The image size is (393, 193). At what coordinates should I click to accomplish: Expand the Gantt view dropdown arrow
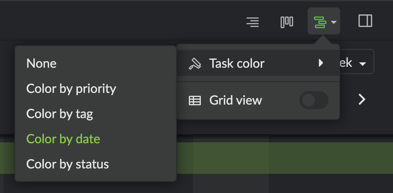(333, 22)
